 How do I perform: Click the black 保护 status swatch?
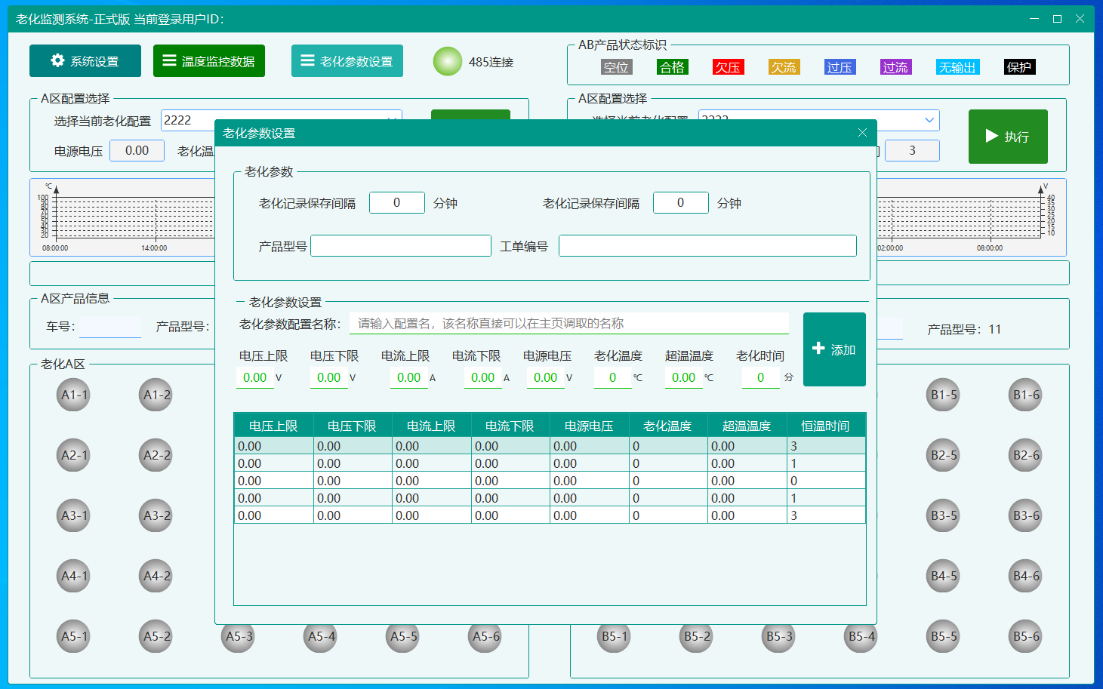coord(1019,67)
